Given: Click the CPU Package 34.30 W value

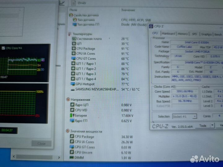Looking at the screenshot, I should pyautogui.click(x=127, y=137).
